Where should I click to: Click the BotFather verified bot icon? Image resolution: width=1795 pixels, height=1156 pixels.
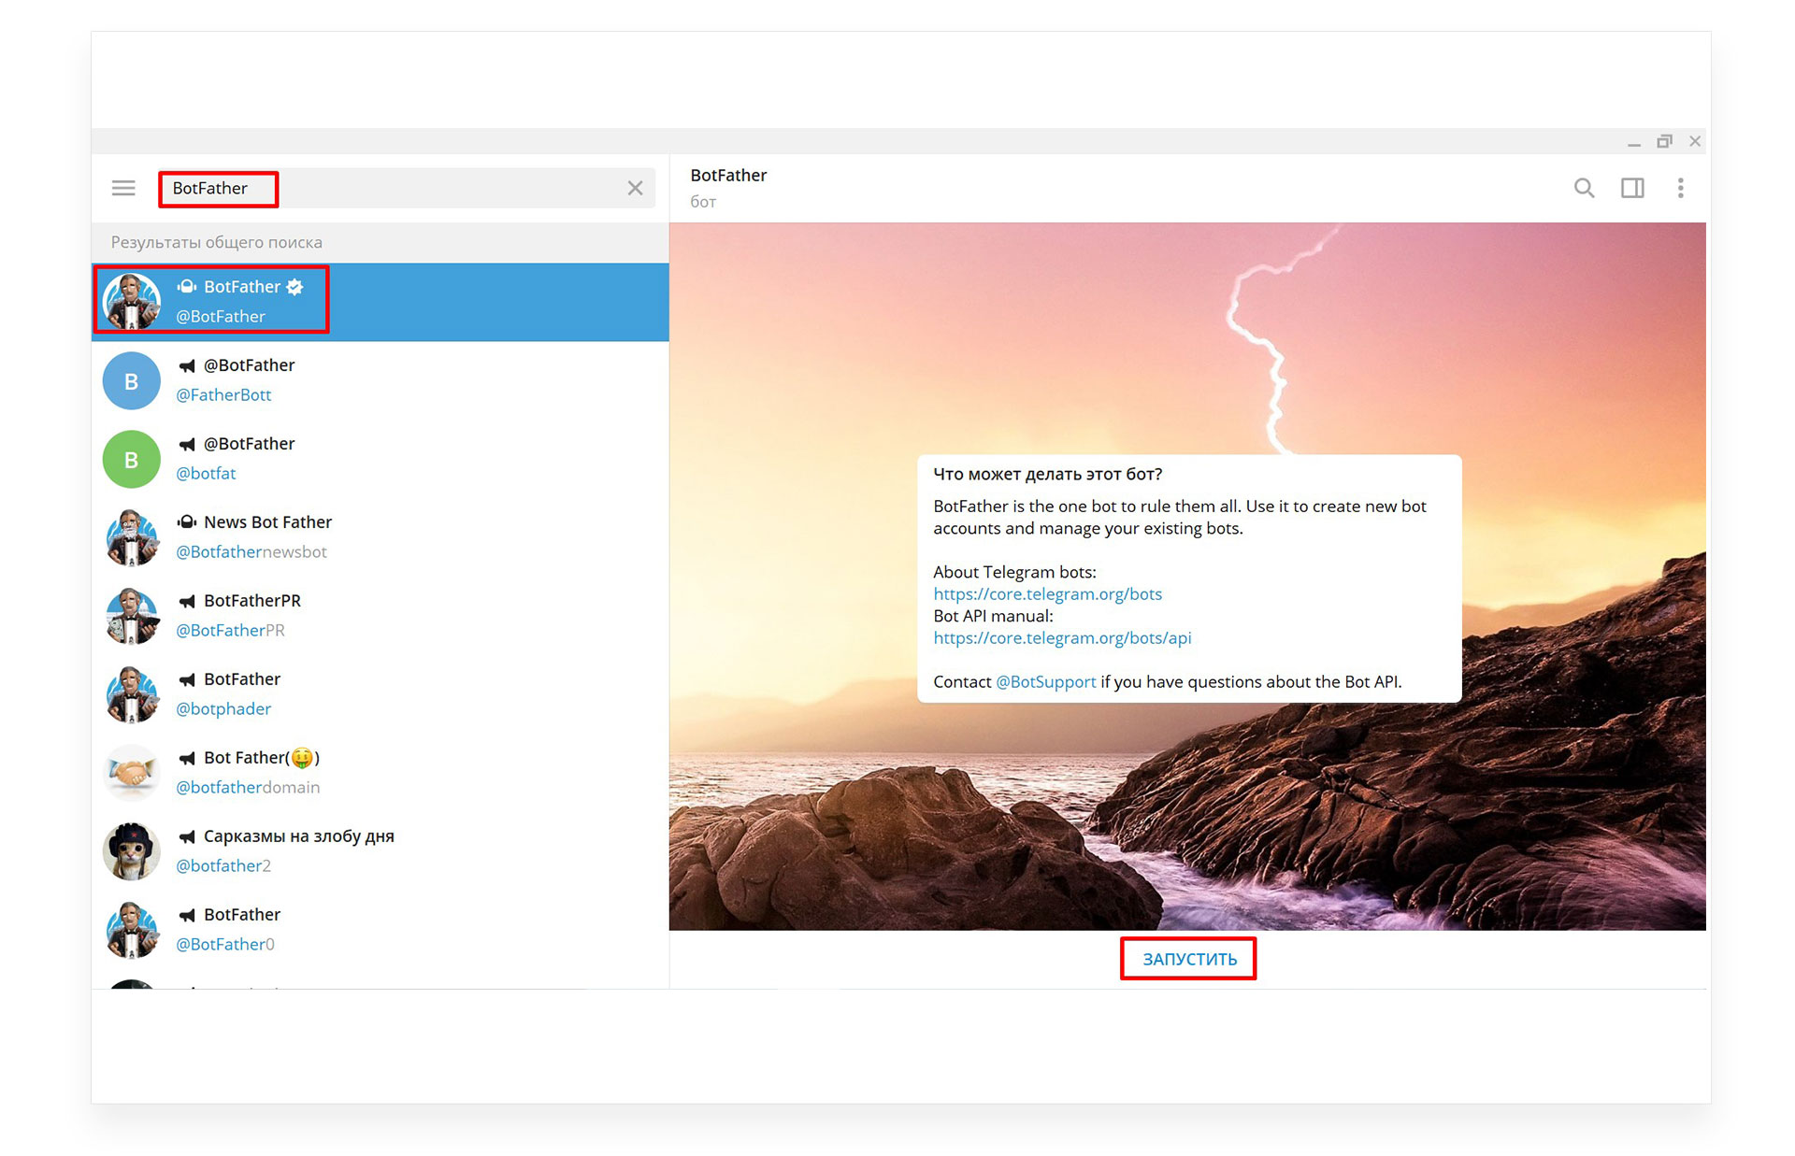(x=131, y=299)
